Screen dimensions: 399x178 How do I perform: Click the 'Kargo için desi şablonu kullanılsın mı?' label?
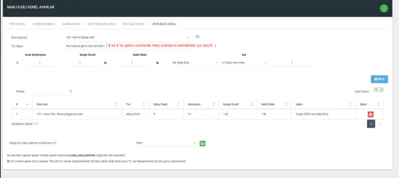click(x=32, y=143)
